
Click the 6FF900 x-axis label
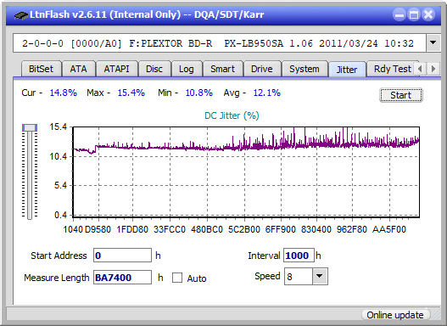pyautogui.click(x=281, y=229)
